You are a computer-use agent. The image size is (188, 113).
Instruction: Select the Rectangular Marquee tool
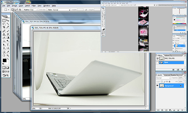tap(4, 20)
